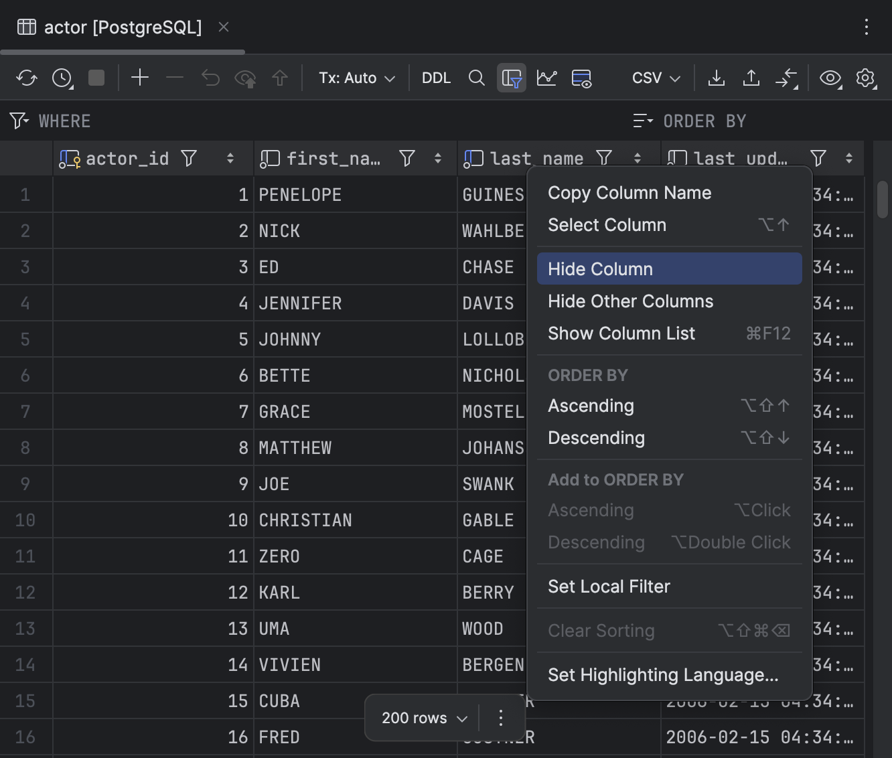Open the data view appearance eye icon

click(x=830, y=78)
